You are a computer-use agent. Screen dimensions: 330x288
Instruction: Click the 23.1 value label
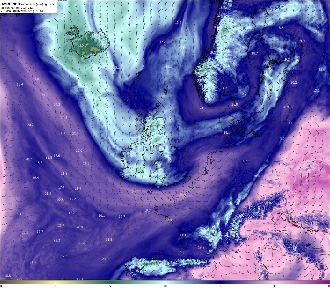86,164
